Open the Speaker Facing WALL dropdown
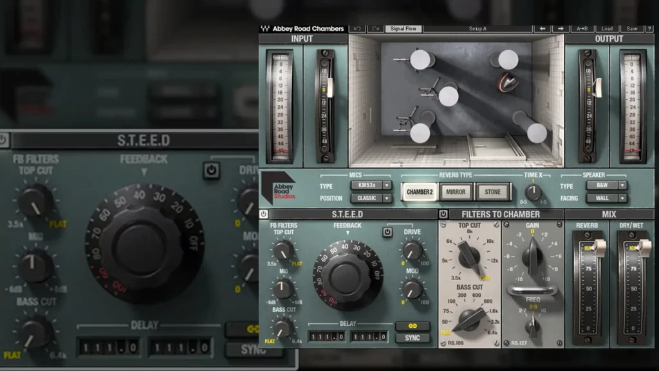The width and height of the screenshot is (659, 371). tap(606, 198)
